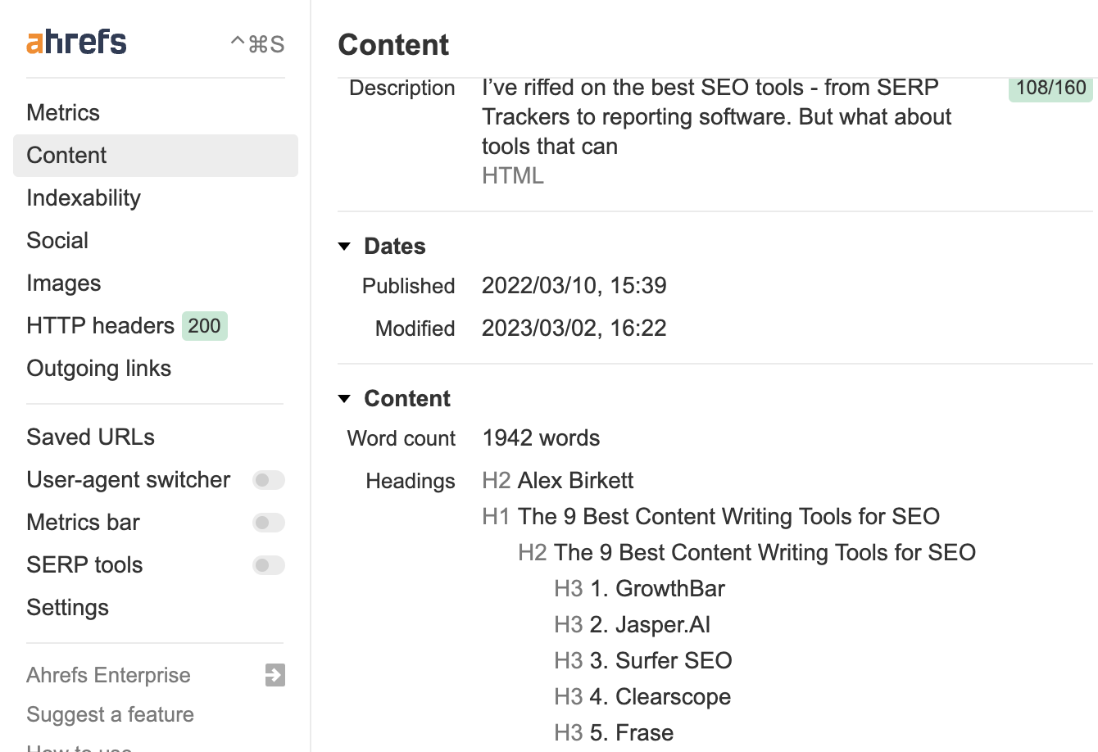
Task: Open Settings from the sidebar
Action: coord(67,607)
